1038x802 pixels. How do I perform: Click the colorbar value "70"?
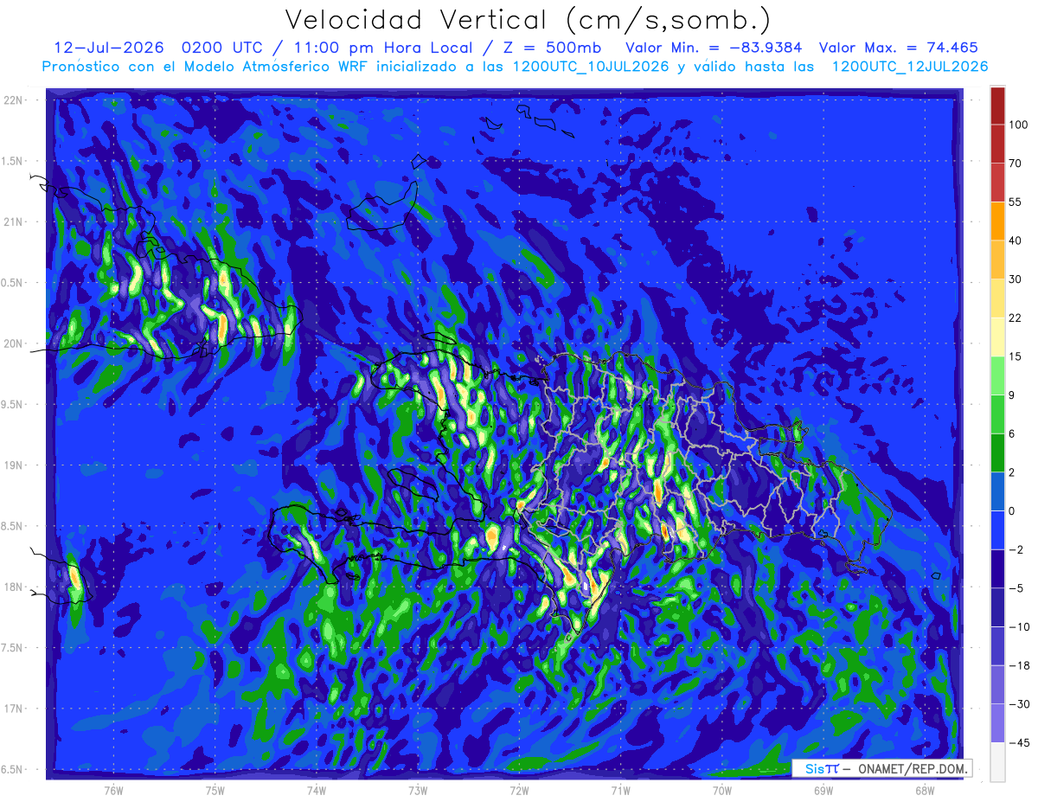pos(1016,164)
